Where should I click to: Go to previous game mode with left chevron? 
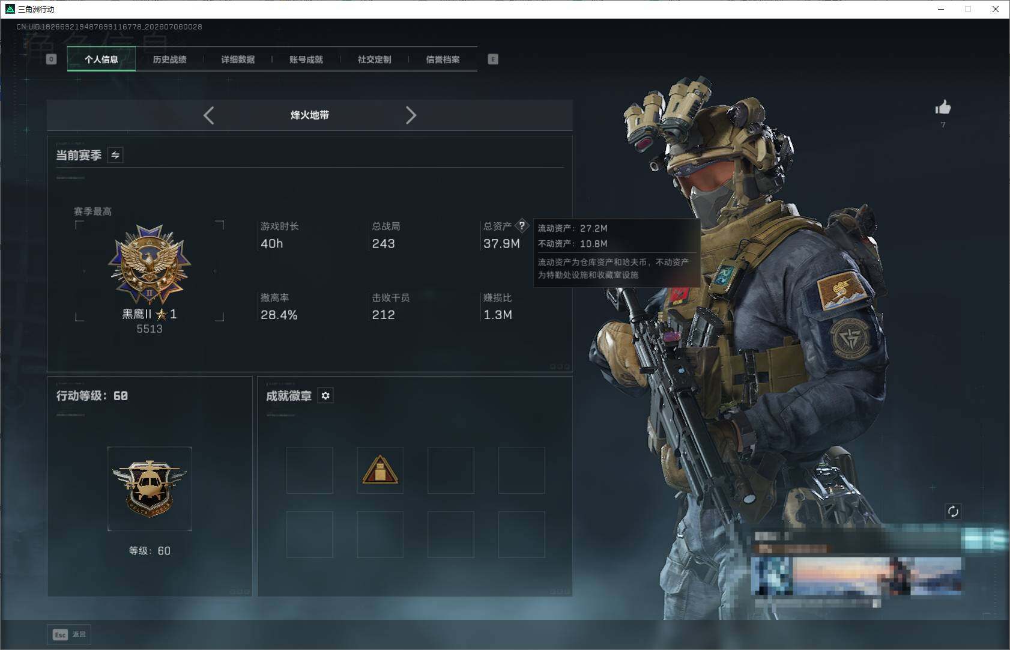[x=208, y=115]
